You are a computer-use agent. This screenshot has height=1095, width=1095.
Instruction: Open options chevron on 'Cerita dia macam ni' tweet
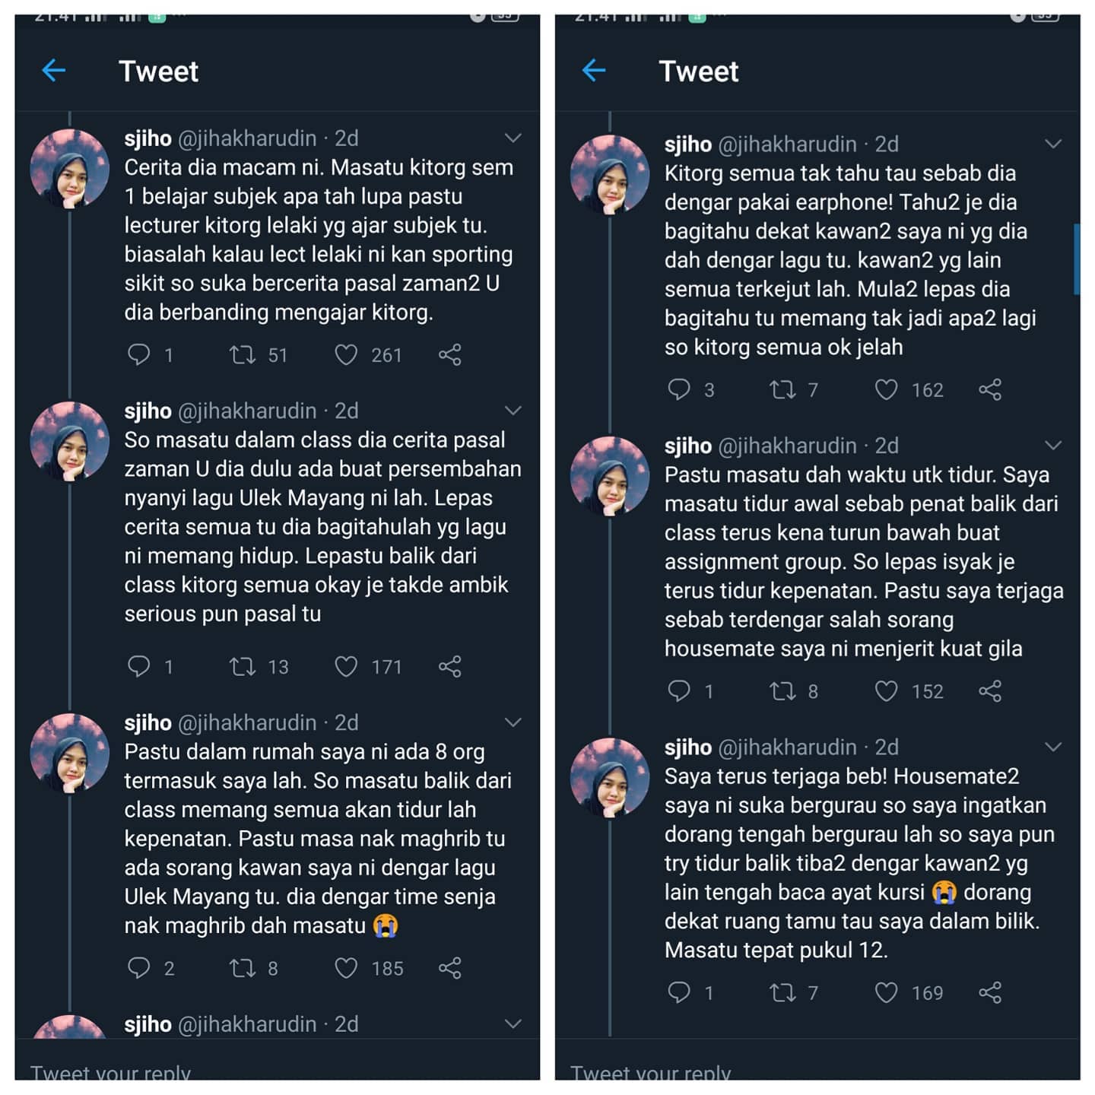pyautogui.click(x=513, y=138)
